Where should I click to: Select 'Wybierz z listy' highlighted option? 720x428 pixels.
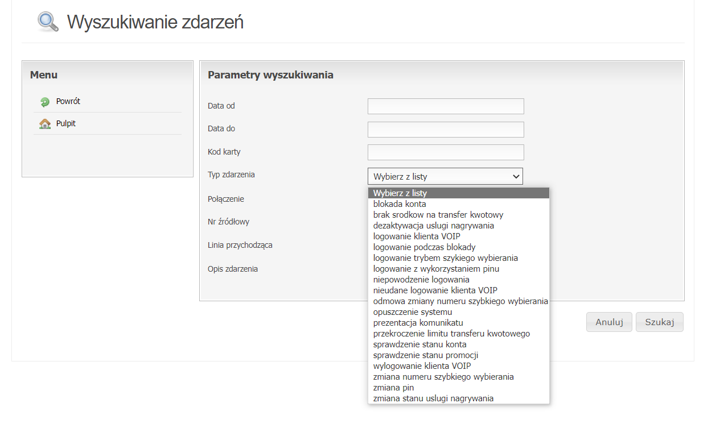point(459,193)
